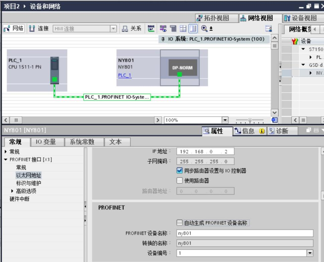Image resolution: width=324 pixels, height=262 pixels.
Task: Collapse the GSD d.. row in network overview
Action: [x=303, y=65]
